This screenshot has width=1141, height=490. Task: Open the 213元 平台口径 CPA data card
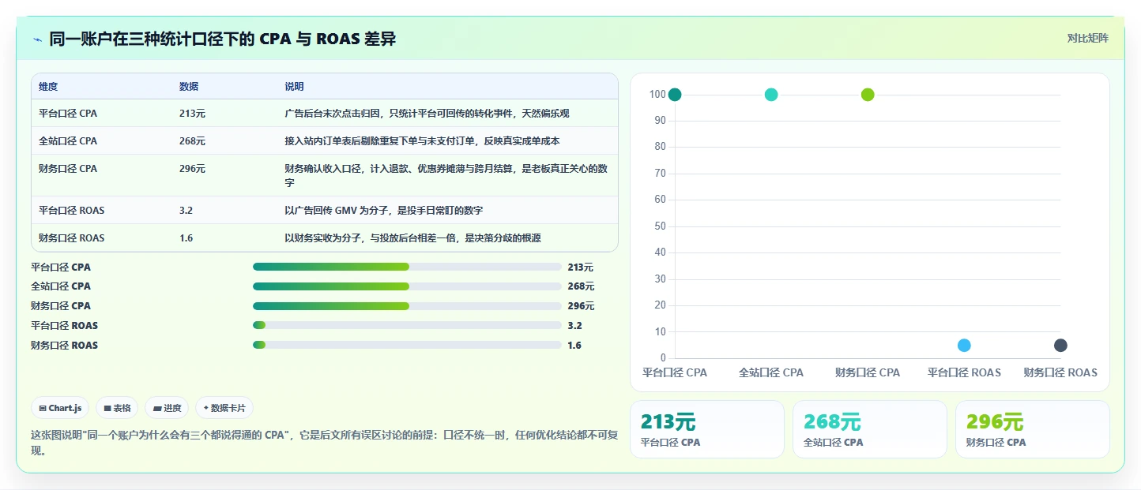pos(707,429)
